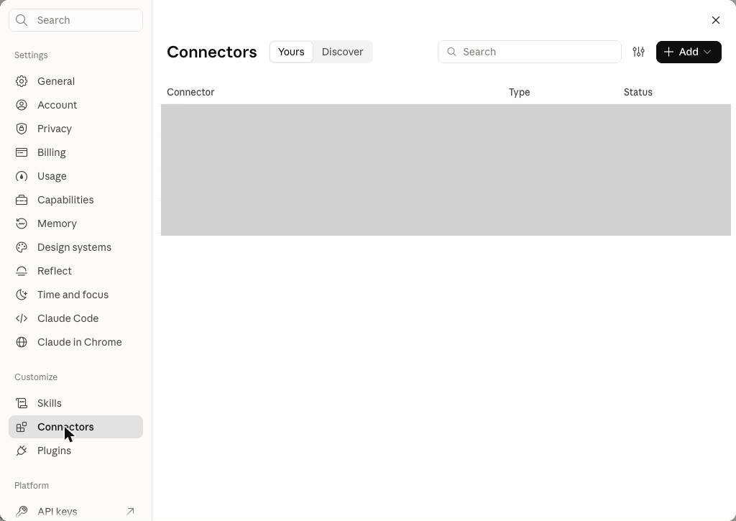Focus the Connectors Search field
The height and width of the screenshot is (521, 736).
click(x=530, y=52)
